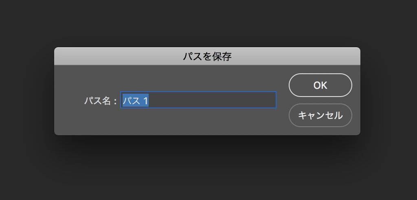The width and height of the screenshot is (417, 200).
Task: Focus the path name input box
Action: click(198, 100)
